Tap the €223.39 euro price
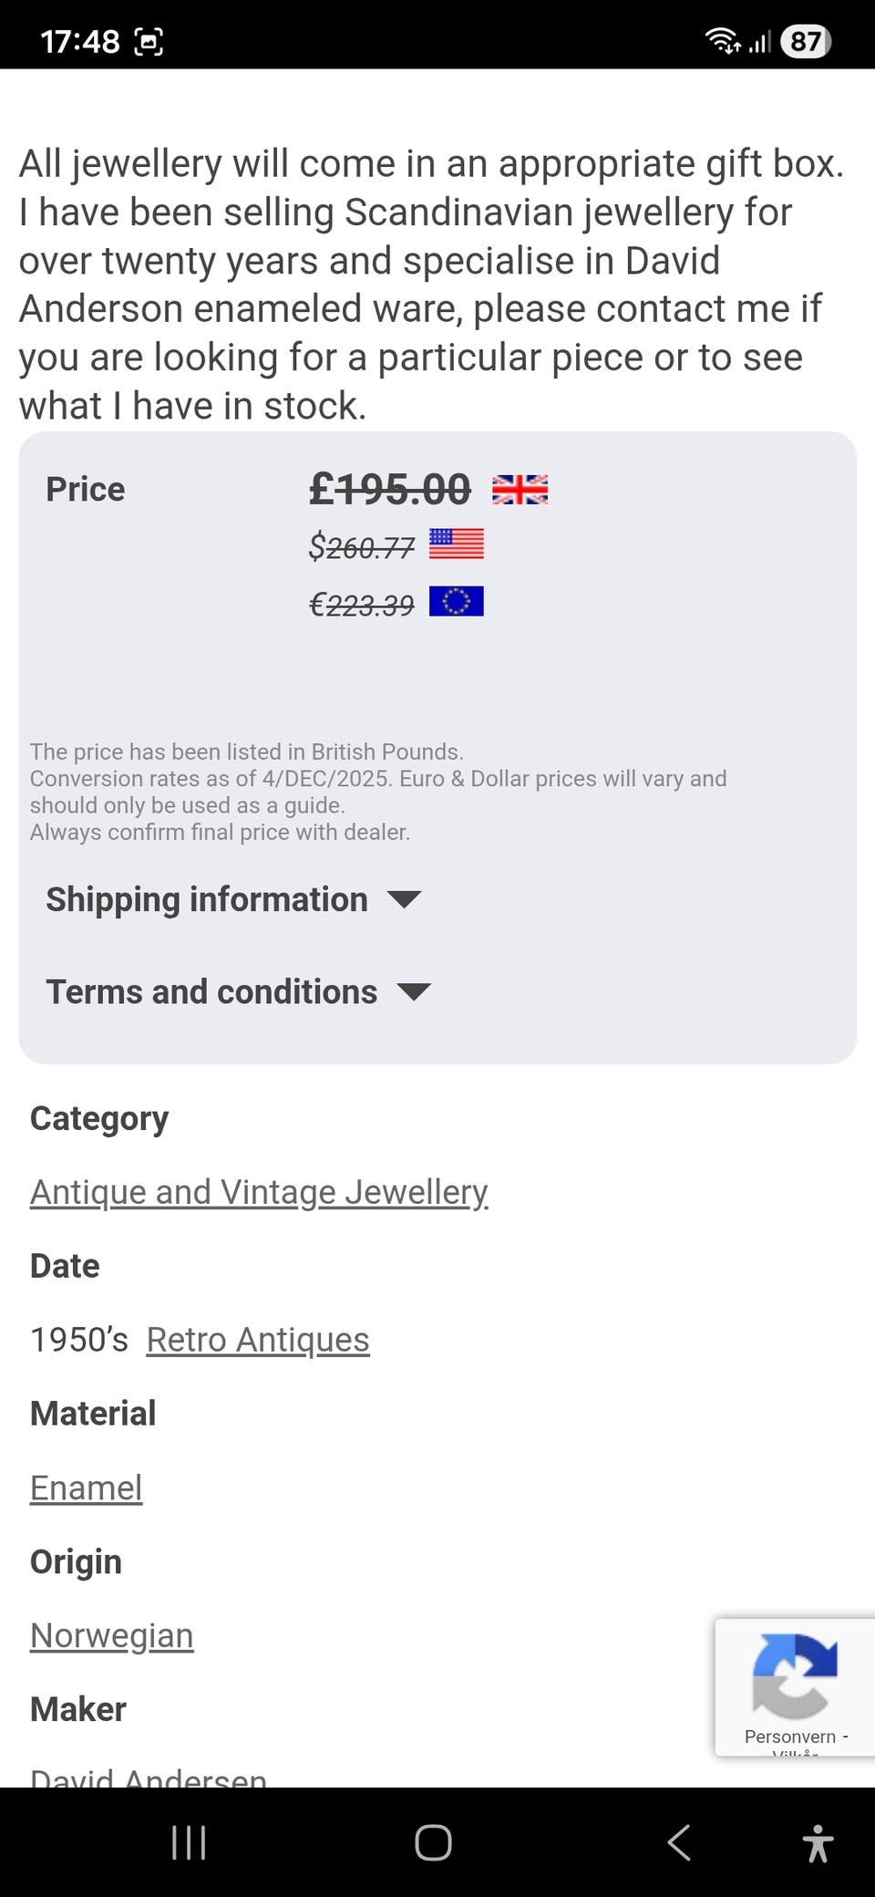Screen dimensions: 875x1897 pyautogui.click(x=362, y=605)
